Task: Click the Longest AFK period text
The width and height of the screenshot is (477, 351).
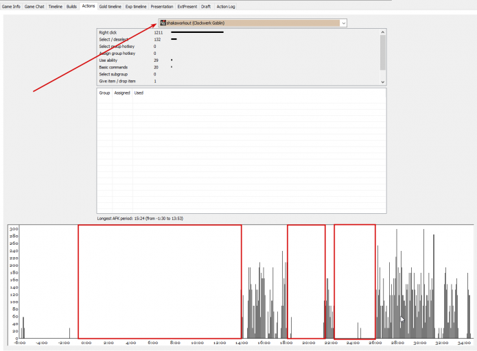Action: pyautogui.click(x=140, y=219)
